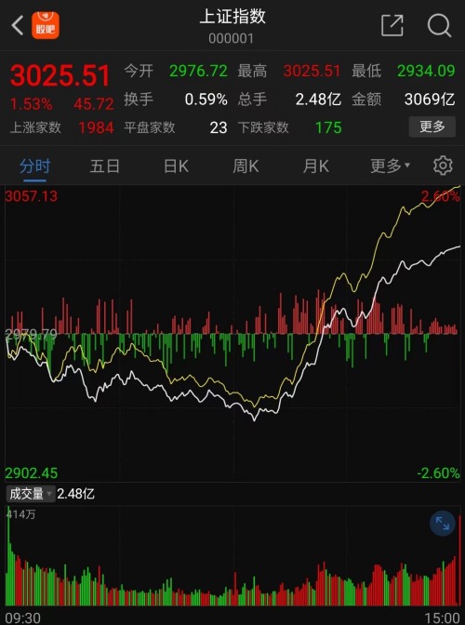Expand chart to fullscreen icon

pyautogui.click(x=443, y=523)
